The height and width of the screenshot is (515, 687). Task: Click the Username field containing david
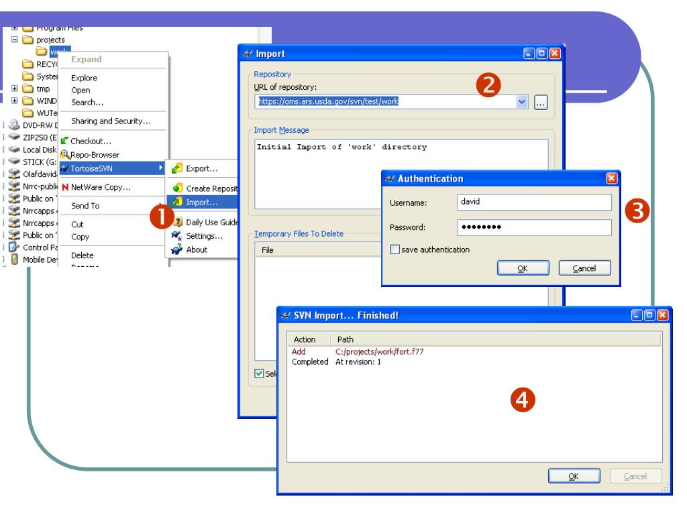coord(534,202)
